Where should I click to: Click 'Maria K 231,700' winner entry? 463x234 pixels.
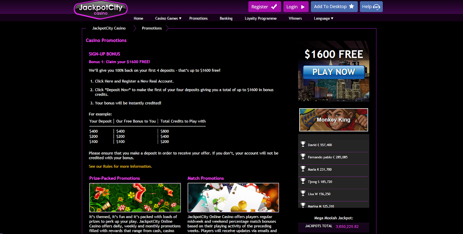pyautogui.click(x=320, y=170)
